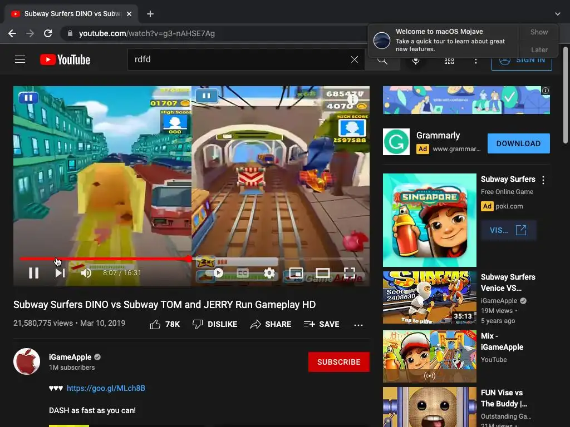Activate the miniplayer
The image size is (570, 427).
coord(296,272)
